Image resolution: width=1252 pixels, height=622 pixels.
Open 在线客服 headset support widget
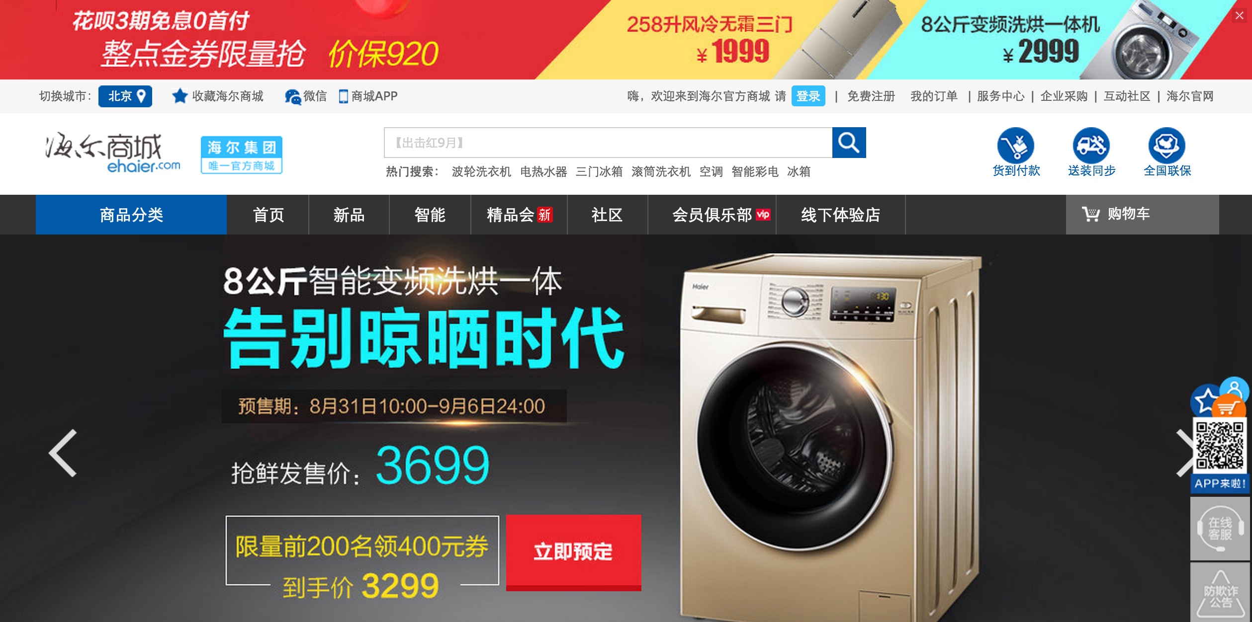[1220, 529]
